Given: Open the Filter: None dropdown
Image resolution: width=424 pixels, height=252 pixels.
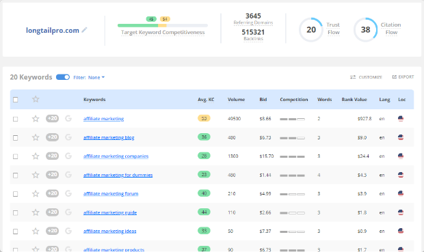Looking at the screenshot, I should coord(89,78).
